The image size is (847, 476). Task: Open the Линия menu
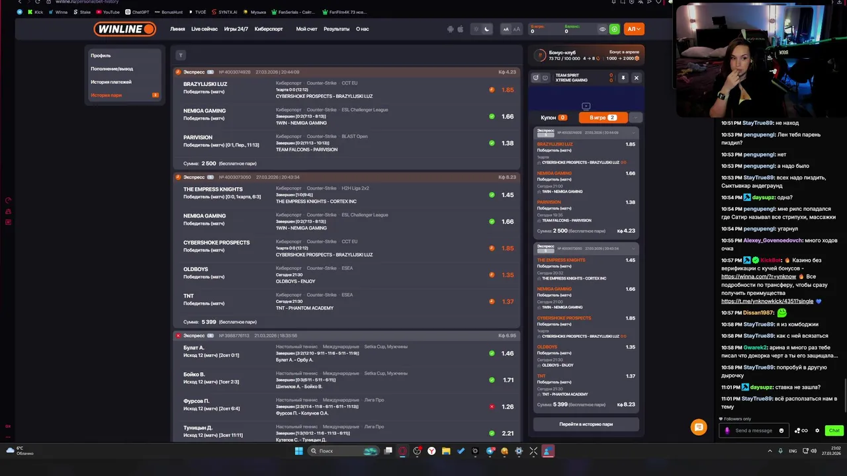coord(177,29)
